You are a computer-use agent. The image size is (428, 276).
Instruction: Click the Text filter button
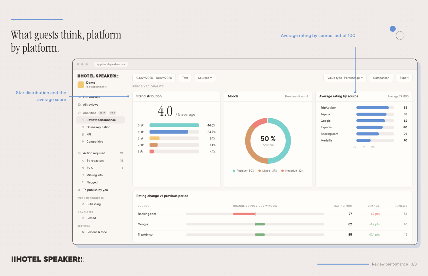185,78
